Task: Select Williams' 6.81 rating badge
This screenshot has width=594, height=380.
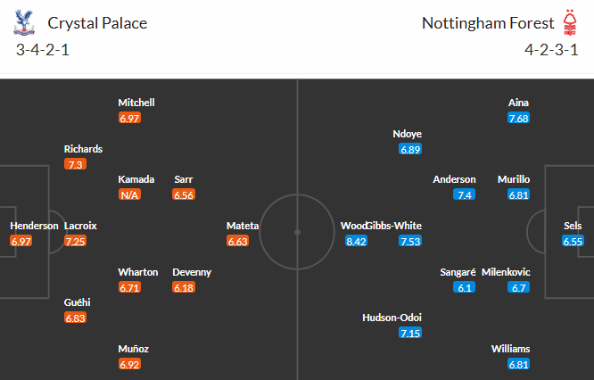Action: point(518,364)
